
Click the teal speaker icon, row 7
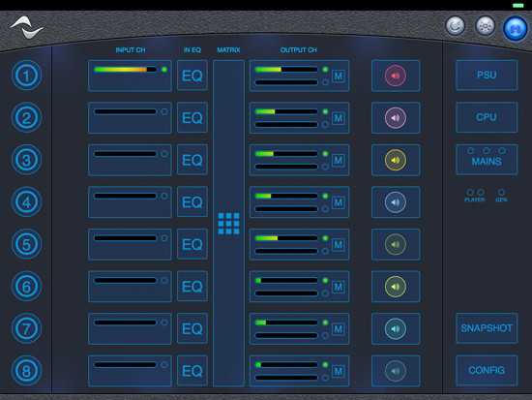[396, 328]
